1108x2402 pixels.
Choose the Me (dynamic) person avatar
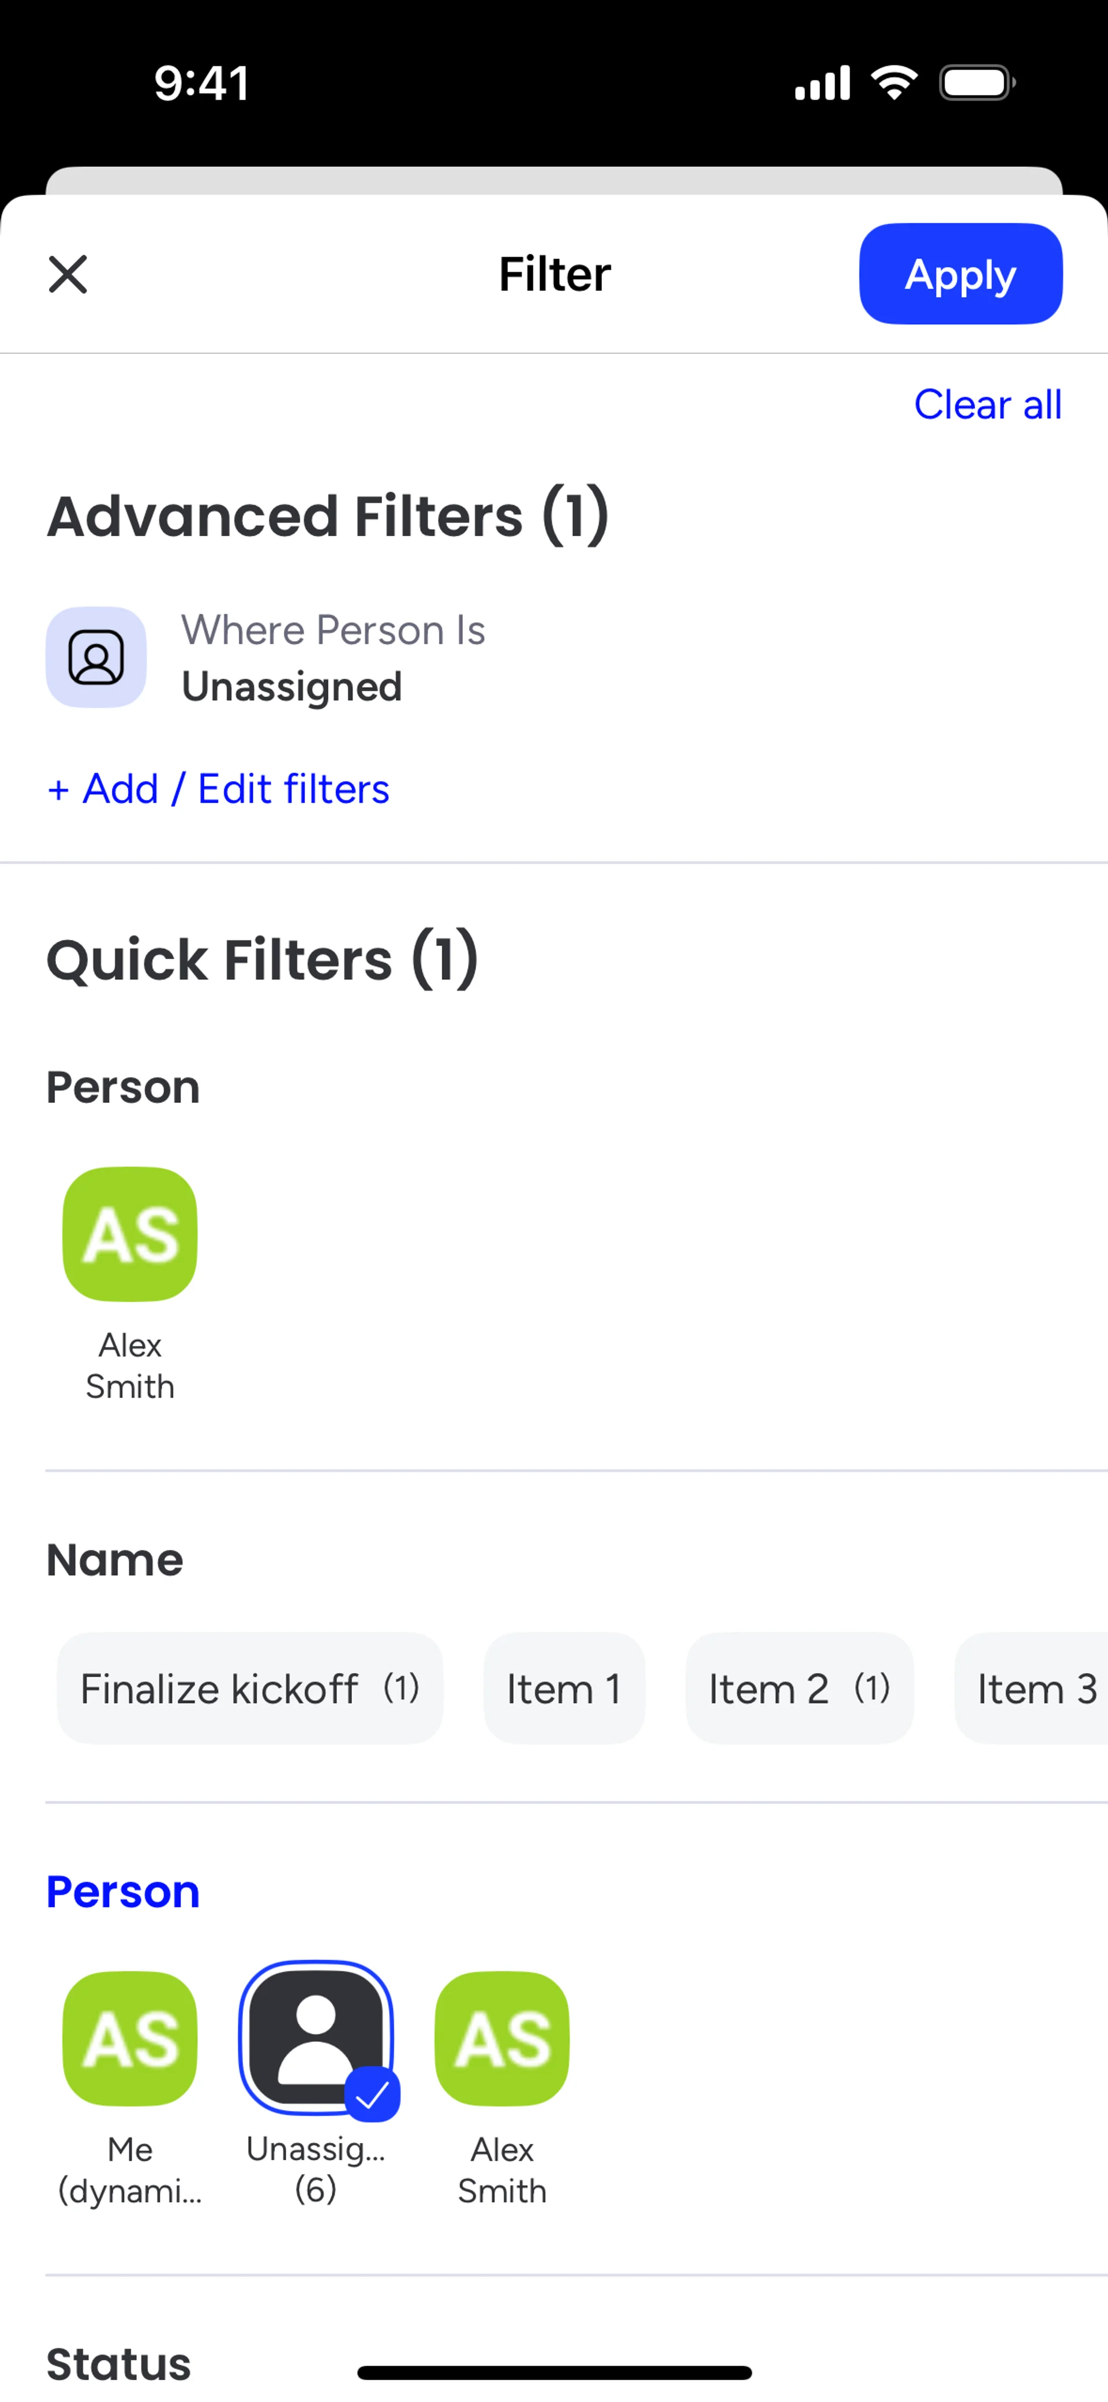pyautogui.click(x=130, y=2038)
